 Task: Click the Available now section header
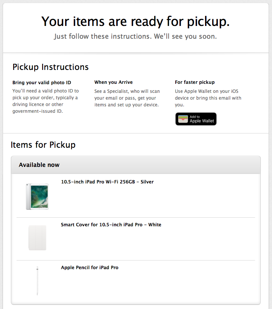[x=39, y=165]
